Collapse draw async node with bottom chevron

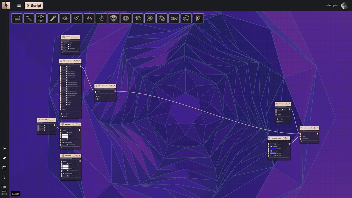pyautogui.click(x=302, y=141)
